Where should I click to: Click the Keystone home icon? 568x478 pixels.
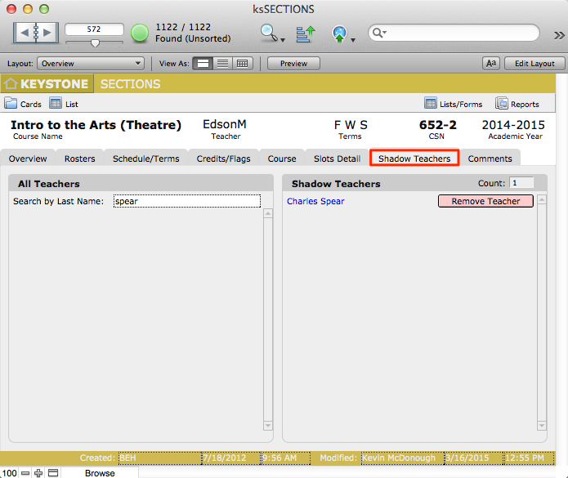pos(11,84)
